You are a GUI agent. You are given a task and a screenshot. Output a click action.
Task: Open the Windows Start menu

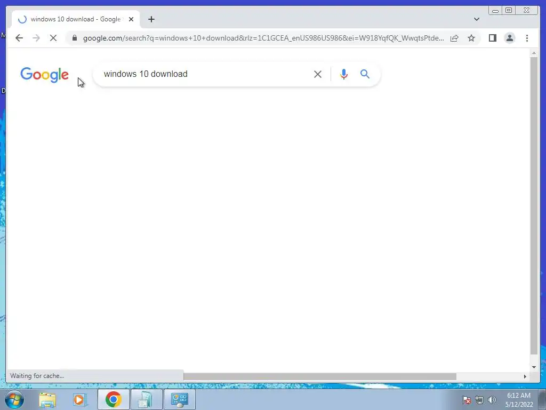(x=14, y=399)
